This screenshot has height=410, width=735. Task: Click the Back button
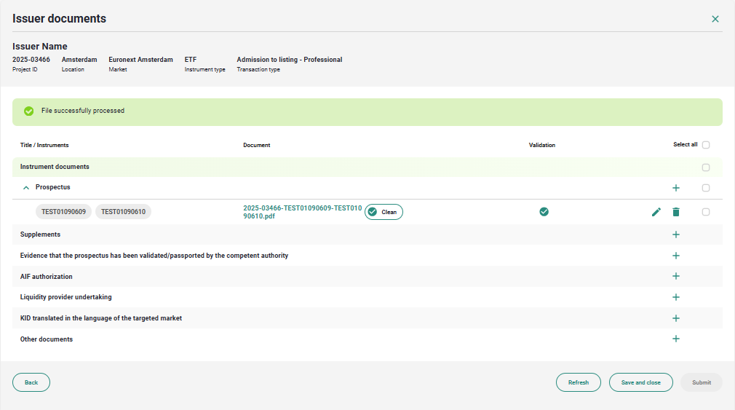[31, 382]
